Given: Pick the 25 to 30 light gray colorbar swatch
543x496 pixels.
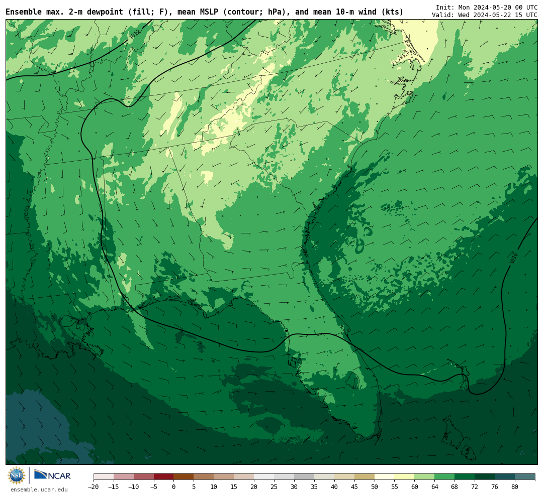Looking at the screenshot, I should [x=284, y=477].
